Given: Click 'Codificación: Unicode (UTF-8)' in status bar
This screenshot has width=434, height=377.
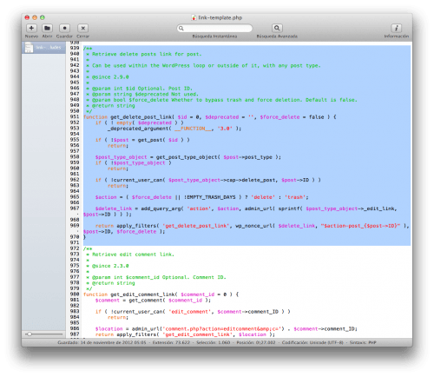Looking at the screenshot, I should pos(312,342).
